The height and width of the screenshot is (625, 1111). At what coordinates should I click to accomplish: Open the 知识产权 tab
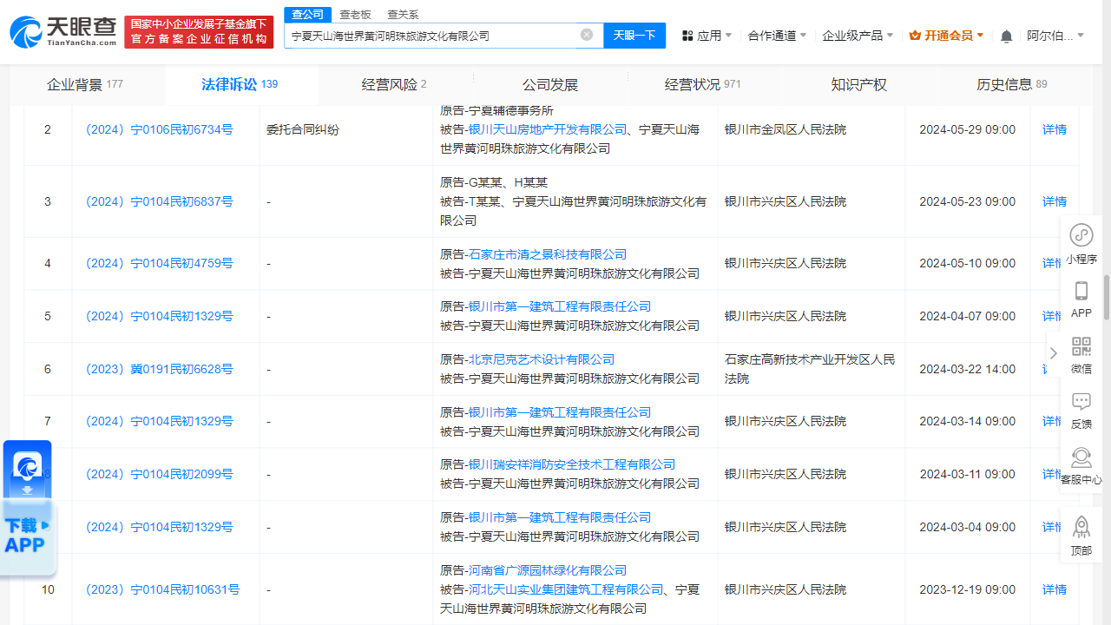coord(858,84)
